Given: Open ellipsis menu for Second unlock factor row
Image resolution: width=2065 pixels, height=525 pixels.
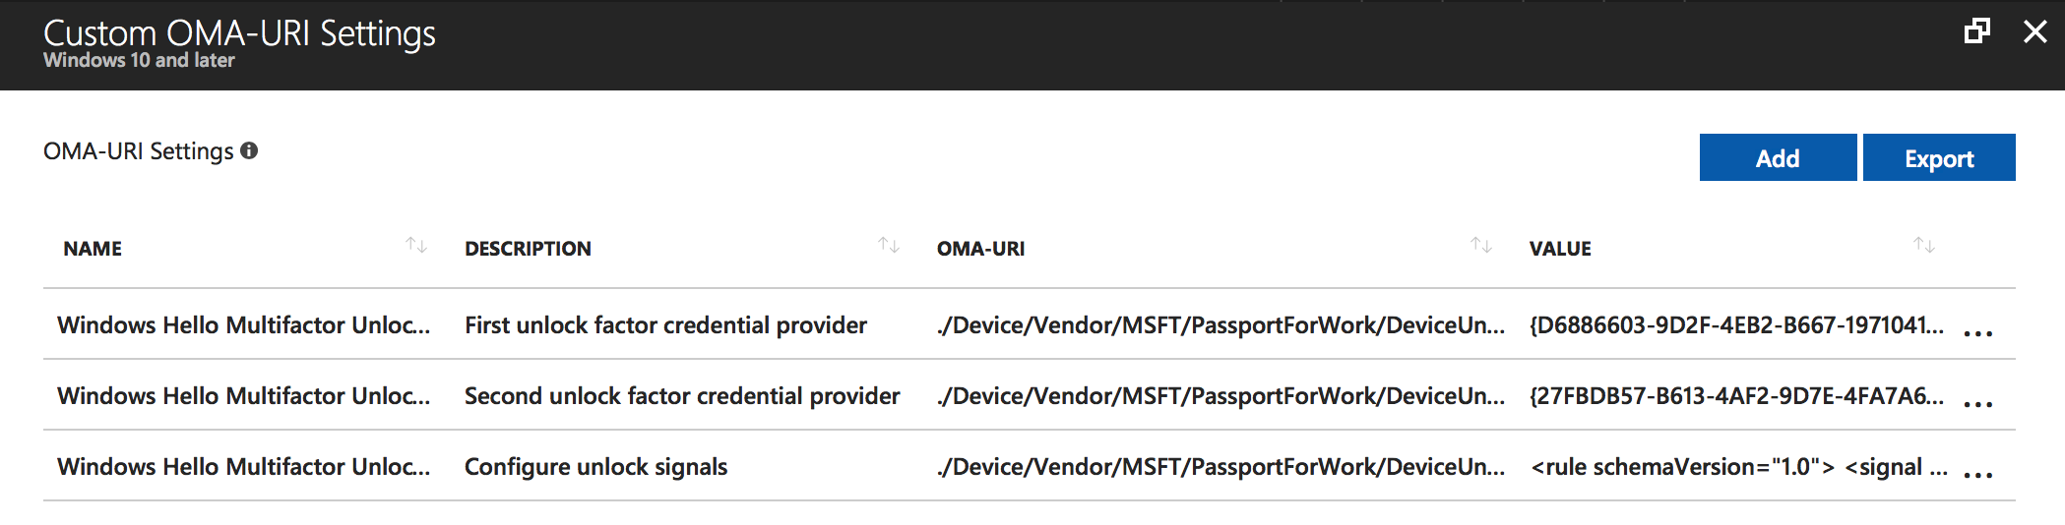Looking at the screenshot, I should pos(1977,404).
